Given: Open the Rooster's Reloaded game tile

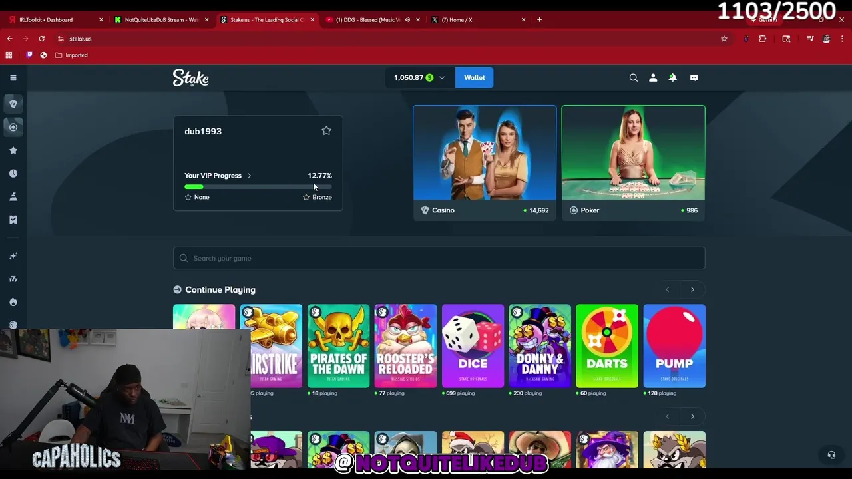Looking at the screenshot, I should (405, 346).
